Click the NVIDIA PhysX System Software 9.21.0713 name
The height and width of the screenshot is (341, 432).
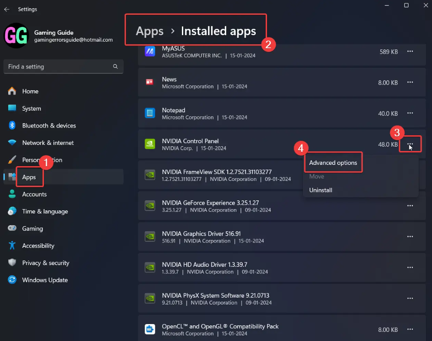tap(215, 295)
